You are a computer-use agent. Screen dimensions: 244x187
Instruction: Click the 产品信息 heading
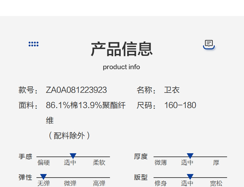pyautogui.click(x=122, y=49)
